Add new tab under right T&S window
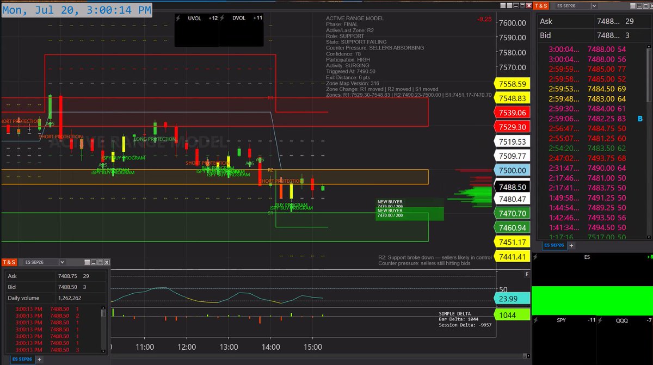The width and height of the screenshot is (653, 365). 571,245
